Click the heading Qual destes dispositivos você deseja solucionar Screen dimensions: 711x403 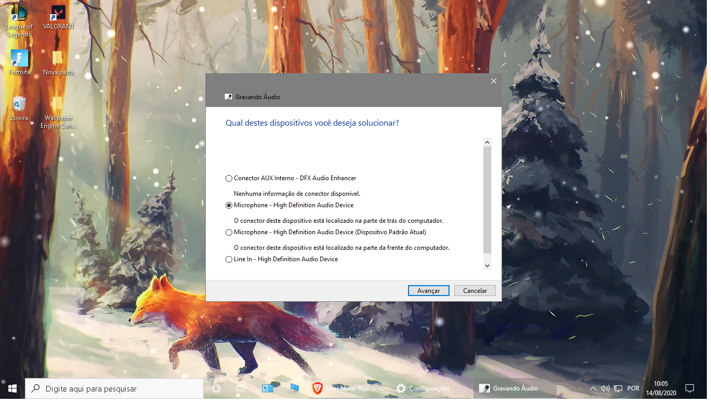click(x=312, y=123)
